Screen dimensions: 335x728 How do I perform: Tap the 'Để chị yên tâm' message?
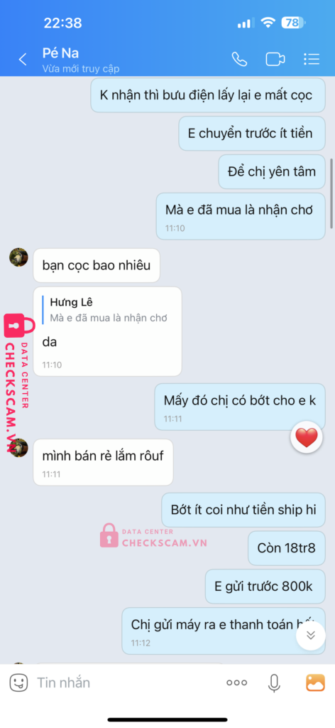coord(272,172)
